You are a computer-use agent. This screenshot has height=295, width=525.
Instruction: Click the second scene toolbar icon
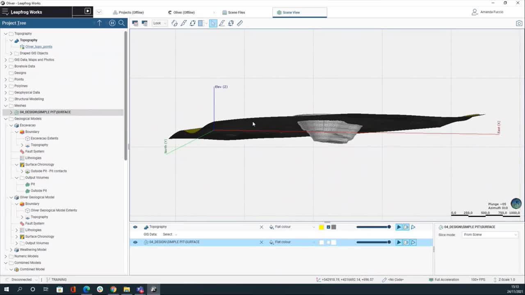point(144,23)
